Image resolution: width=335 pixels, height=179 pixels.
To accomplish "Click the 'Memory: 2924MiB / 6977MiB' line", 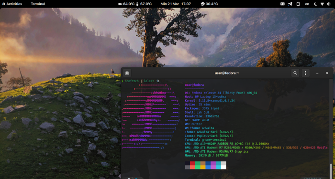I will pyautogui.click(x=206, y=156).
